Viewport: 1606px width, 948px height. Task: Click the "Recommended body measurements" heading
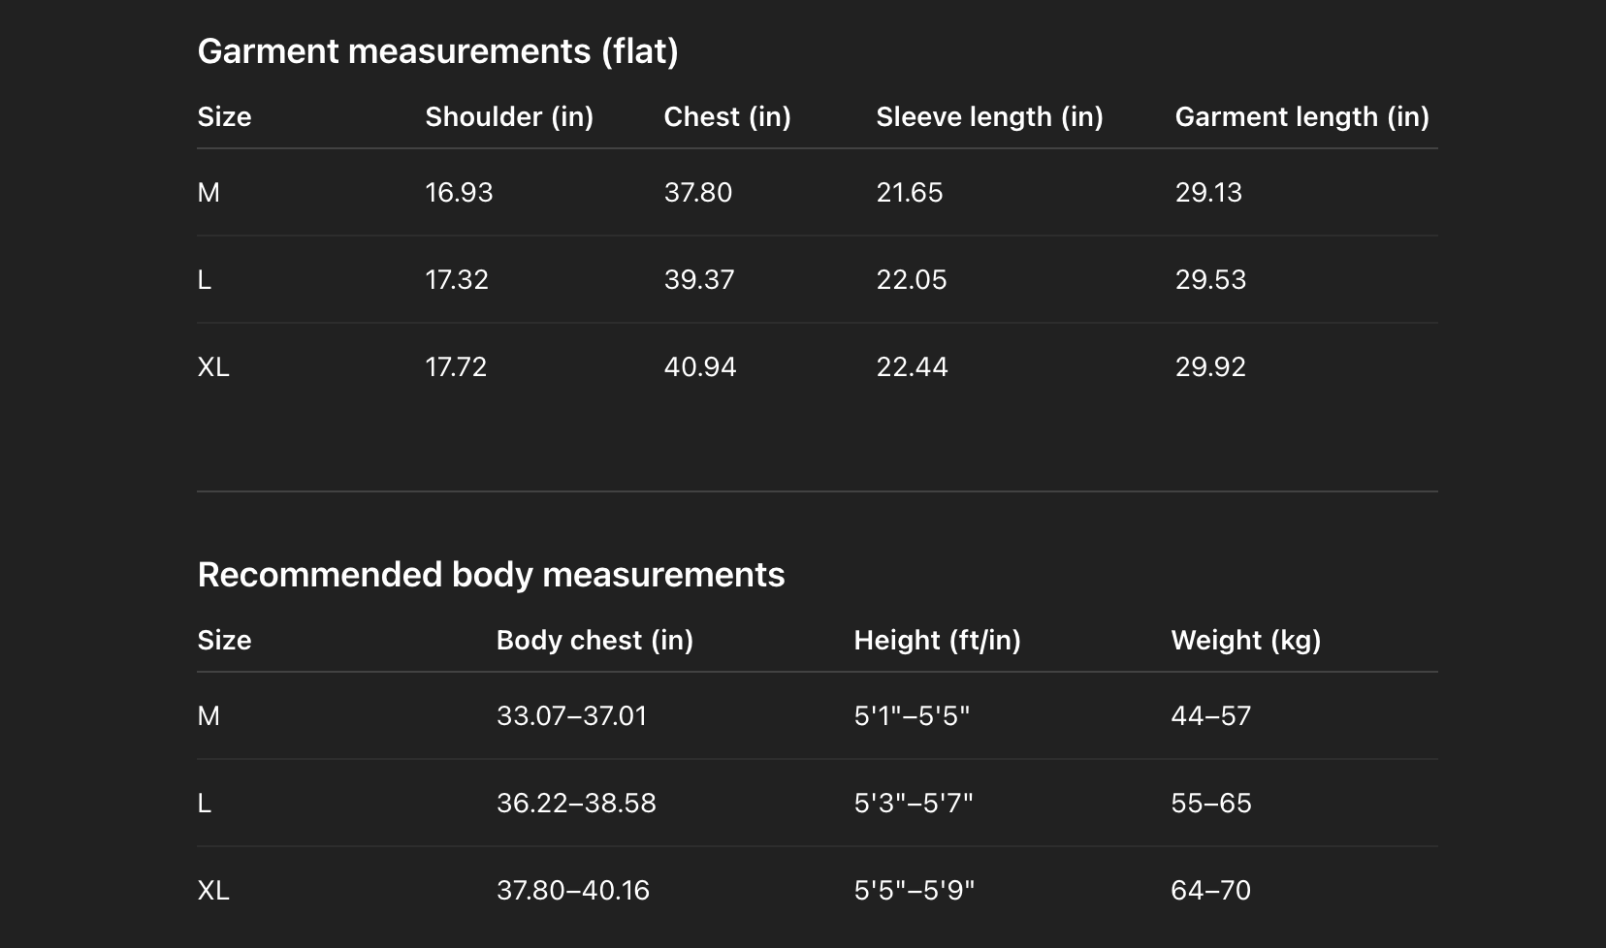click(491, 575)
